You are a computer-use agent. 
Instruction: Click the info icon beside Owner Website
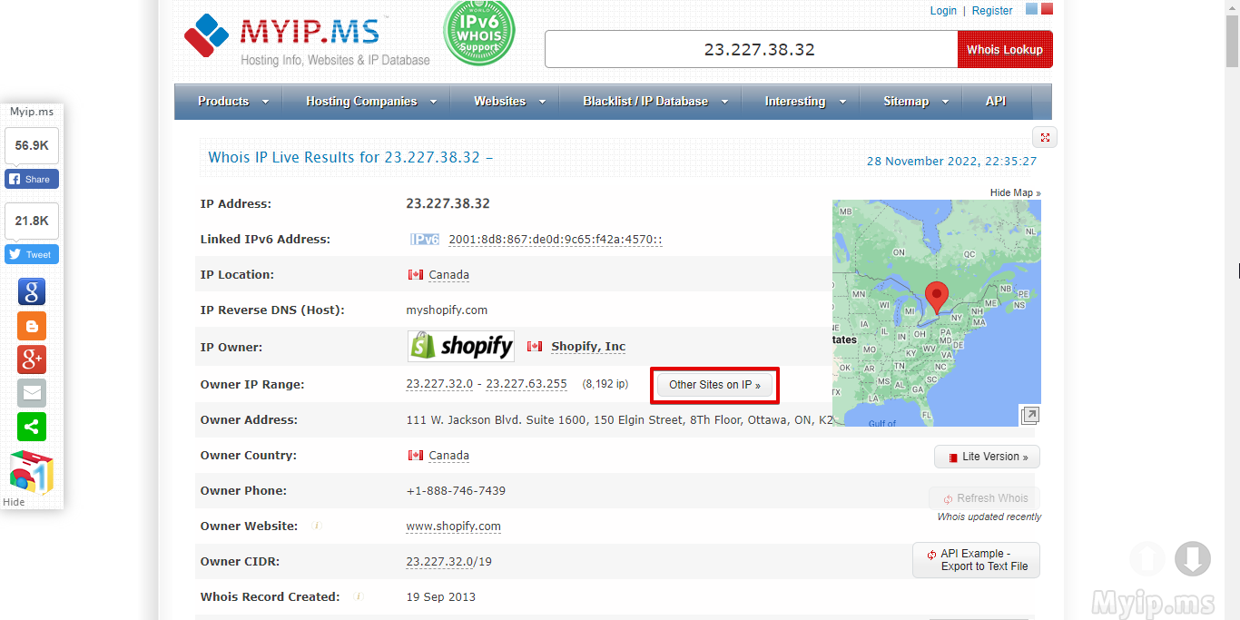coord(317,526)
